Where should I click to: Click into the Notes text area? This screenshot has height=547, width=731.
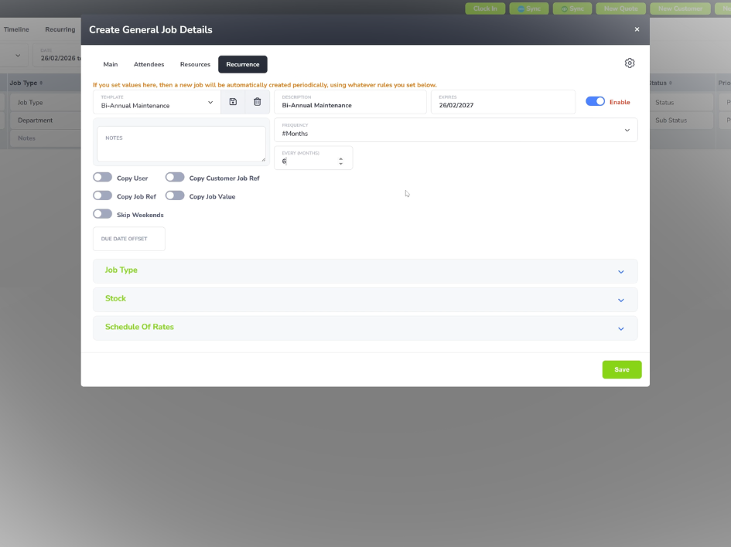[181, 144]
